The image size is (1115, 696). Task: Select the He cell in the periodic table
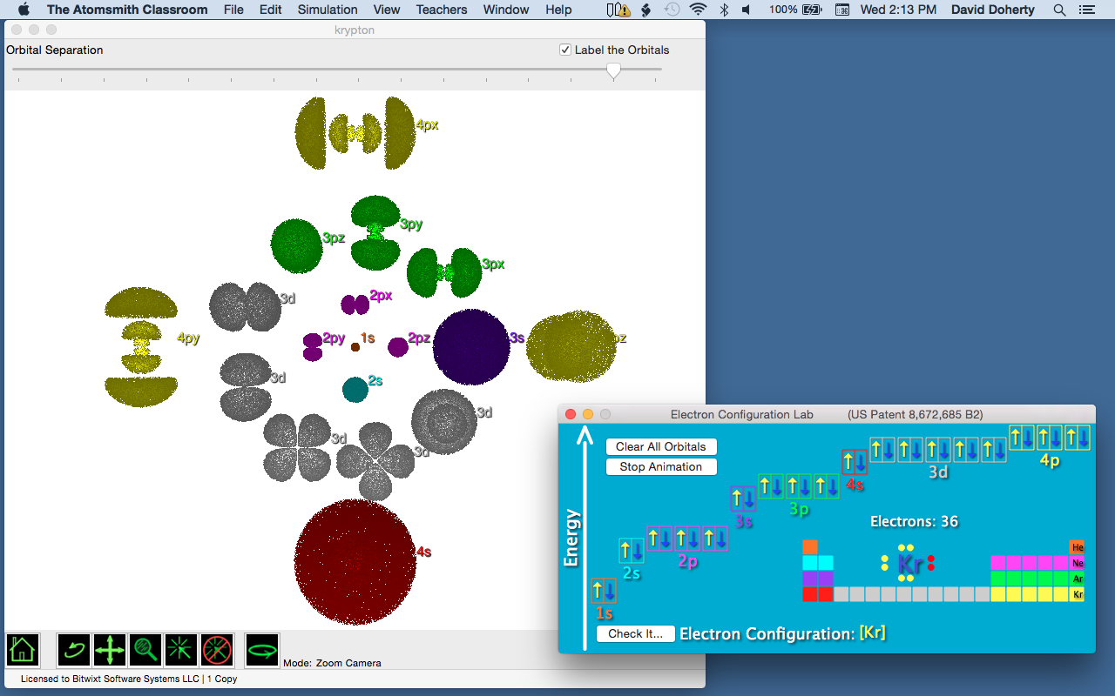tap(1077, 547)
